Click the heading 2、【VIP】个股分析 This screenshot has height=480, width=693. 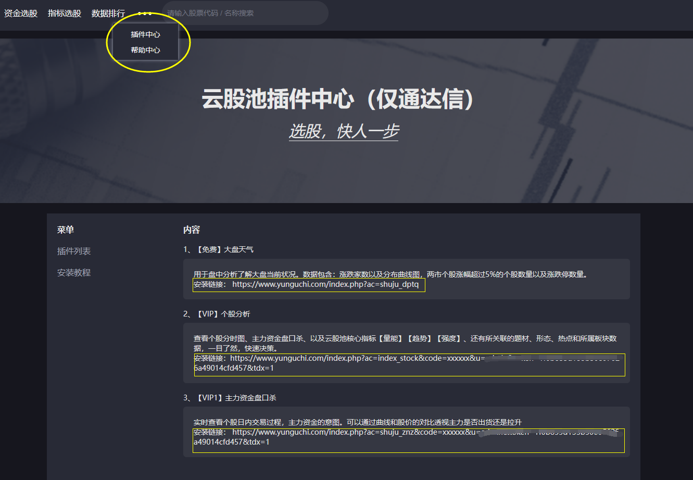tap(217, 314)
